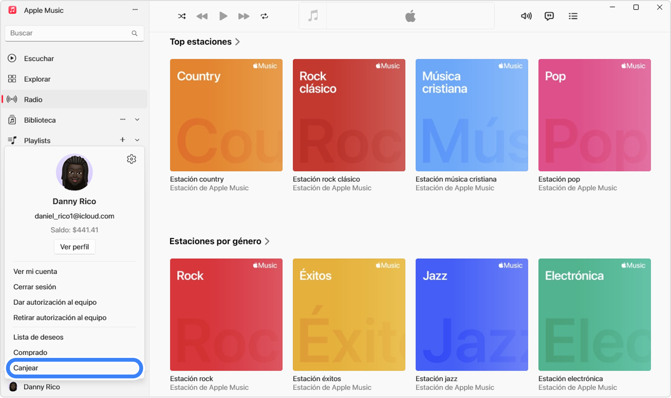671x398 pixels.
Task: Click the 'Estación rock clásico' title
Action: point(326,179)
